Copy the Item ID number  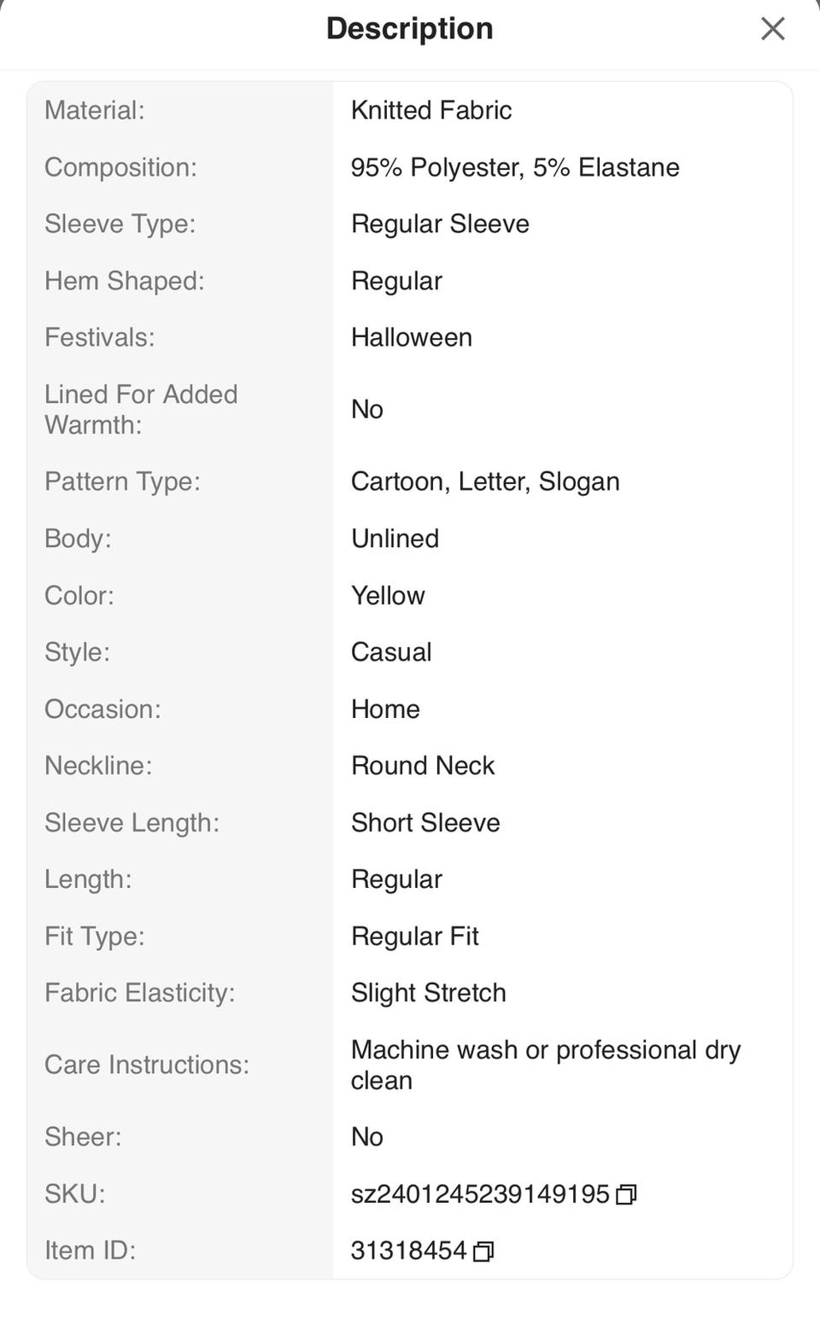click(483, 1252)
